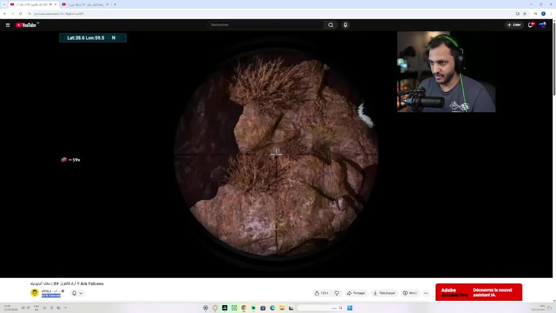Viewport: 556px width, 313px height.
Task: Open the YouTube notifications bell
Action: click(530, 25)
